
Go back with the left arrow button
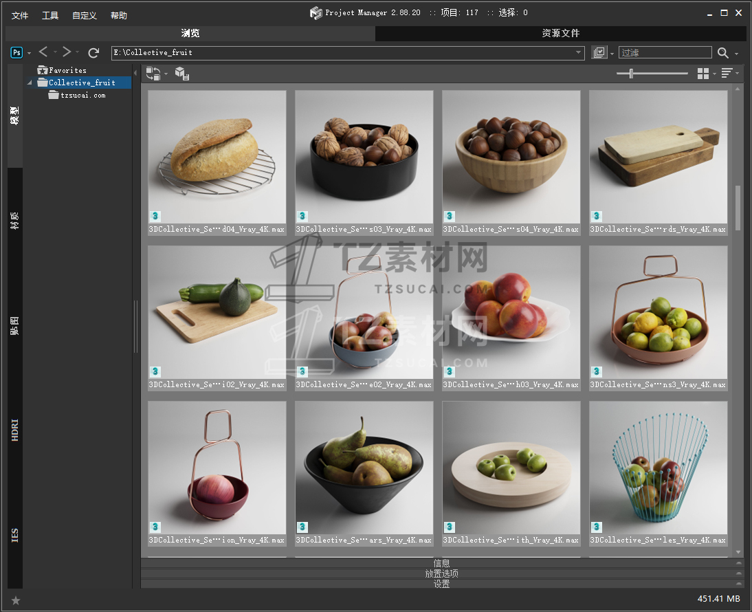click(x=43, y=52)
